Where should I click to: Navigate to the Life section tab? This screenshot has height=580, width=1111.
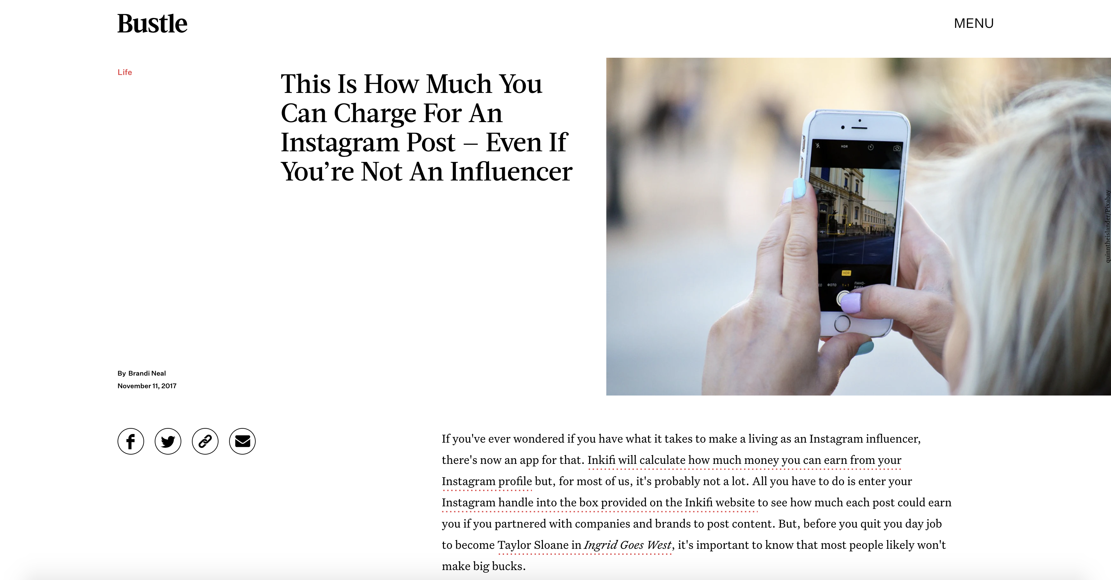124,71
